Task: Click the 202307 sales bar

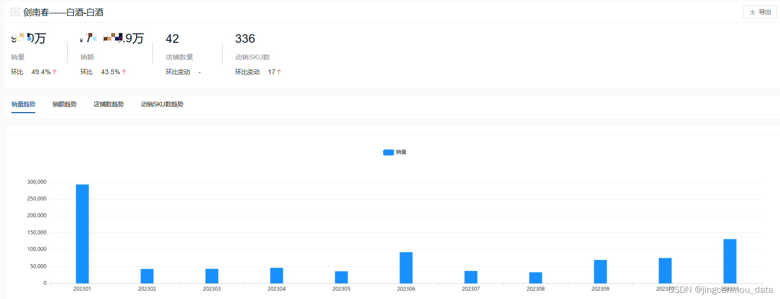Action: click(x=471, y=277)
